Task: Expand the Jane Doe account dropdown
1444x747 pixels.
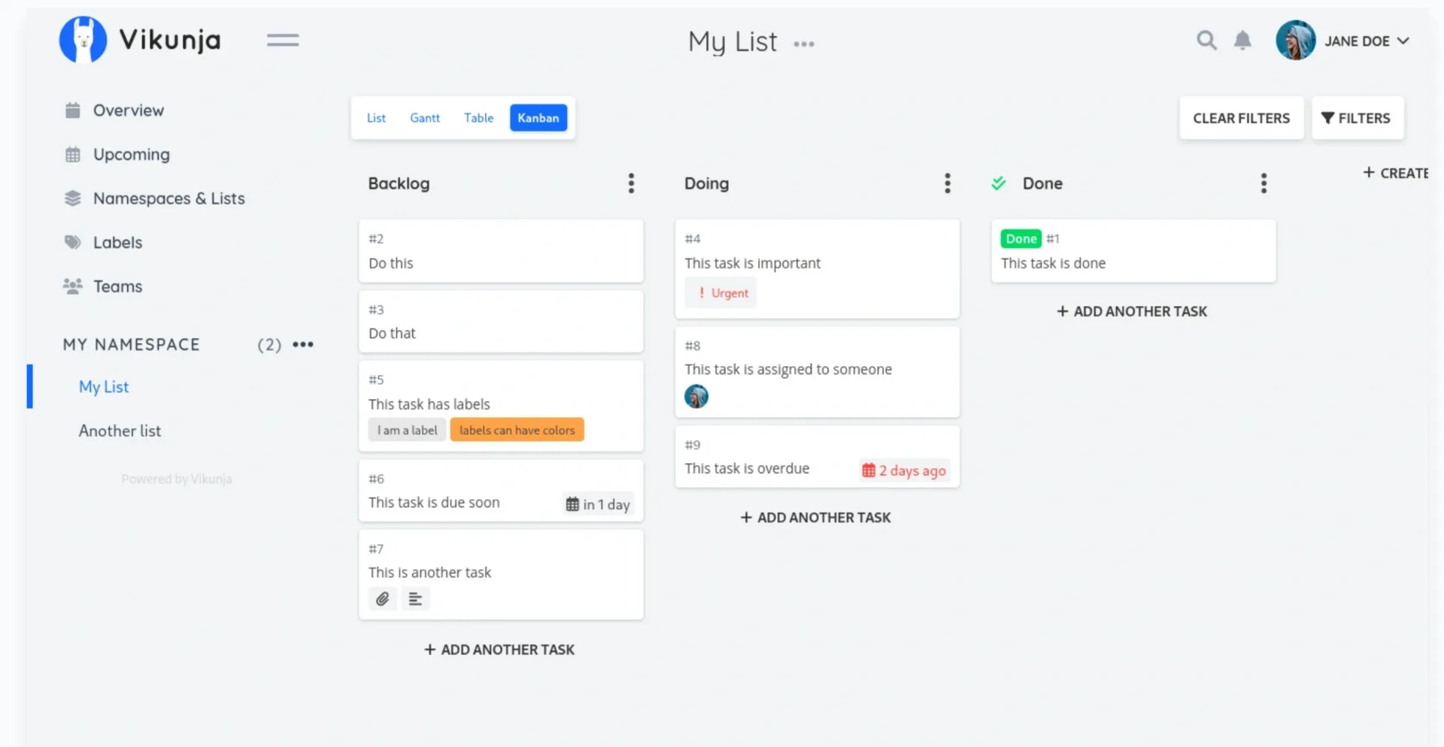Action: [1346, 41]
